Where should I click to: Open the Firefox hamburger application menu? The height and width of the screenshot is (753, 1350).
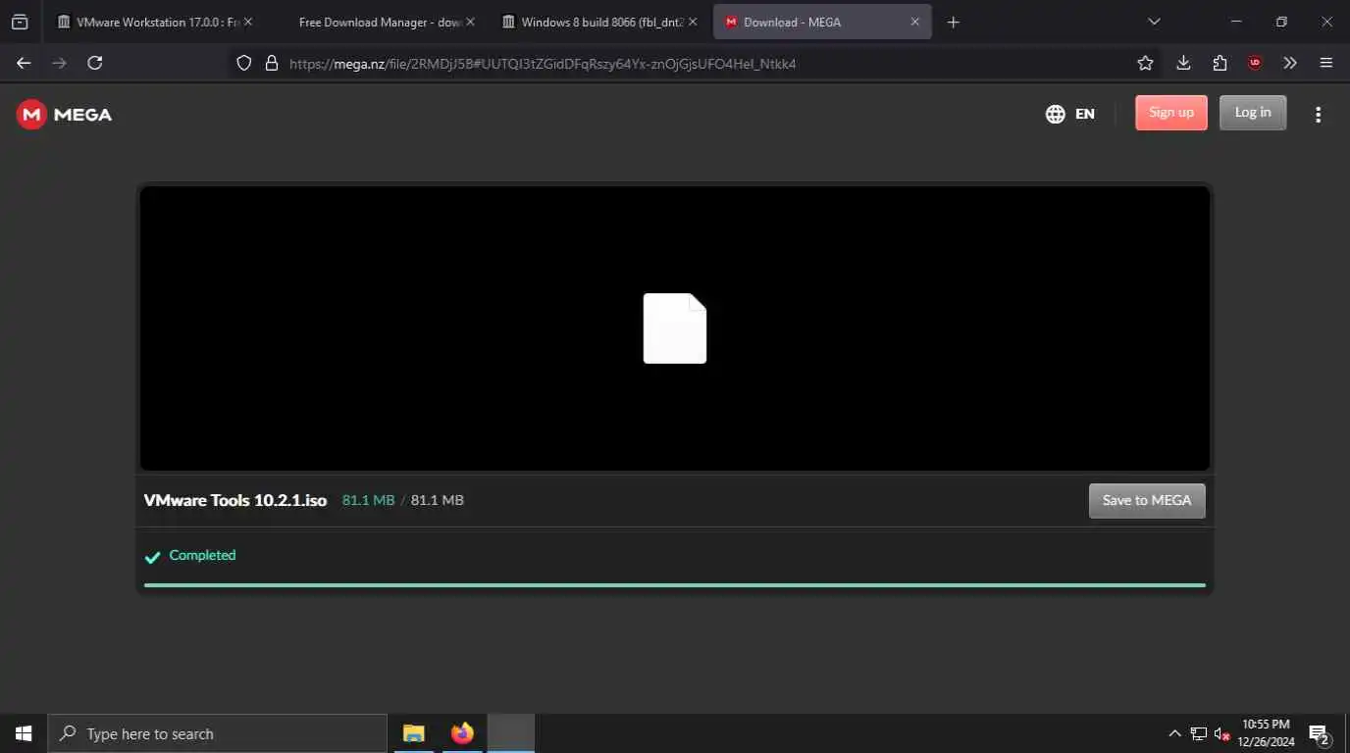[1326, 63]
